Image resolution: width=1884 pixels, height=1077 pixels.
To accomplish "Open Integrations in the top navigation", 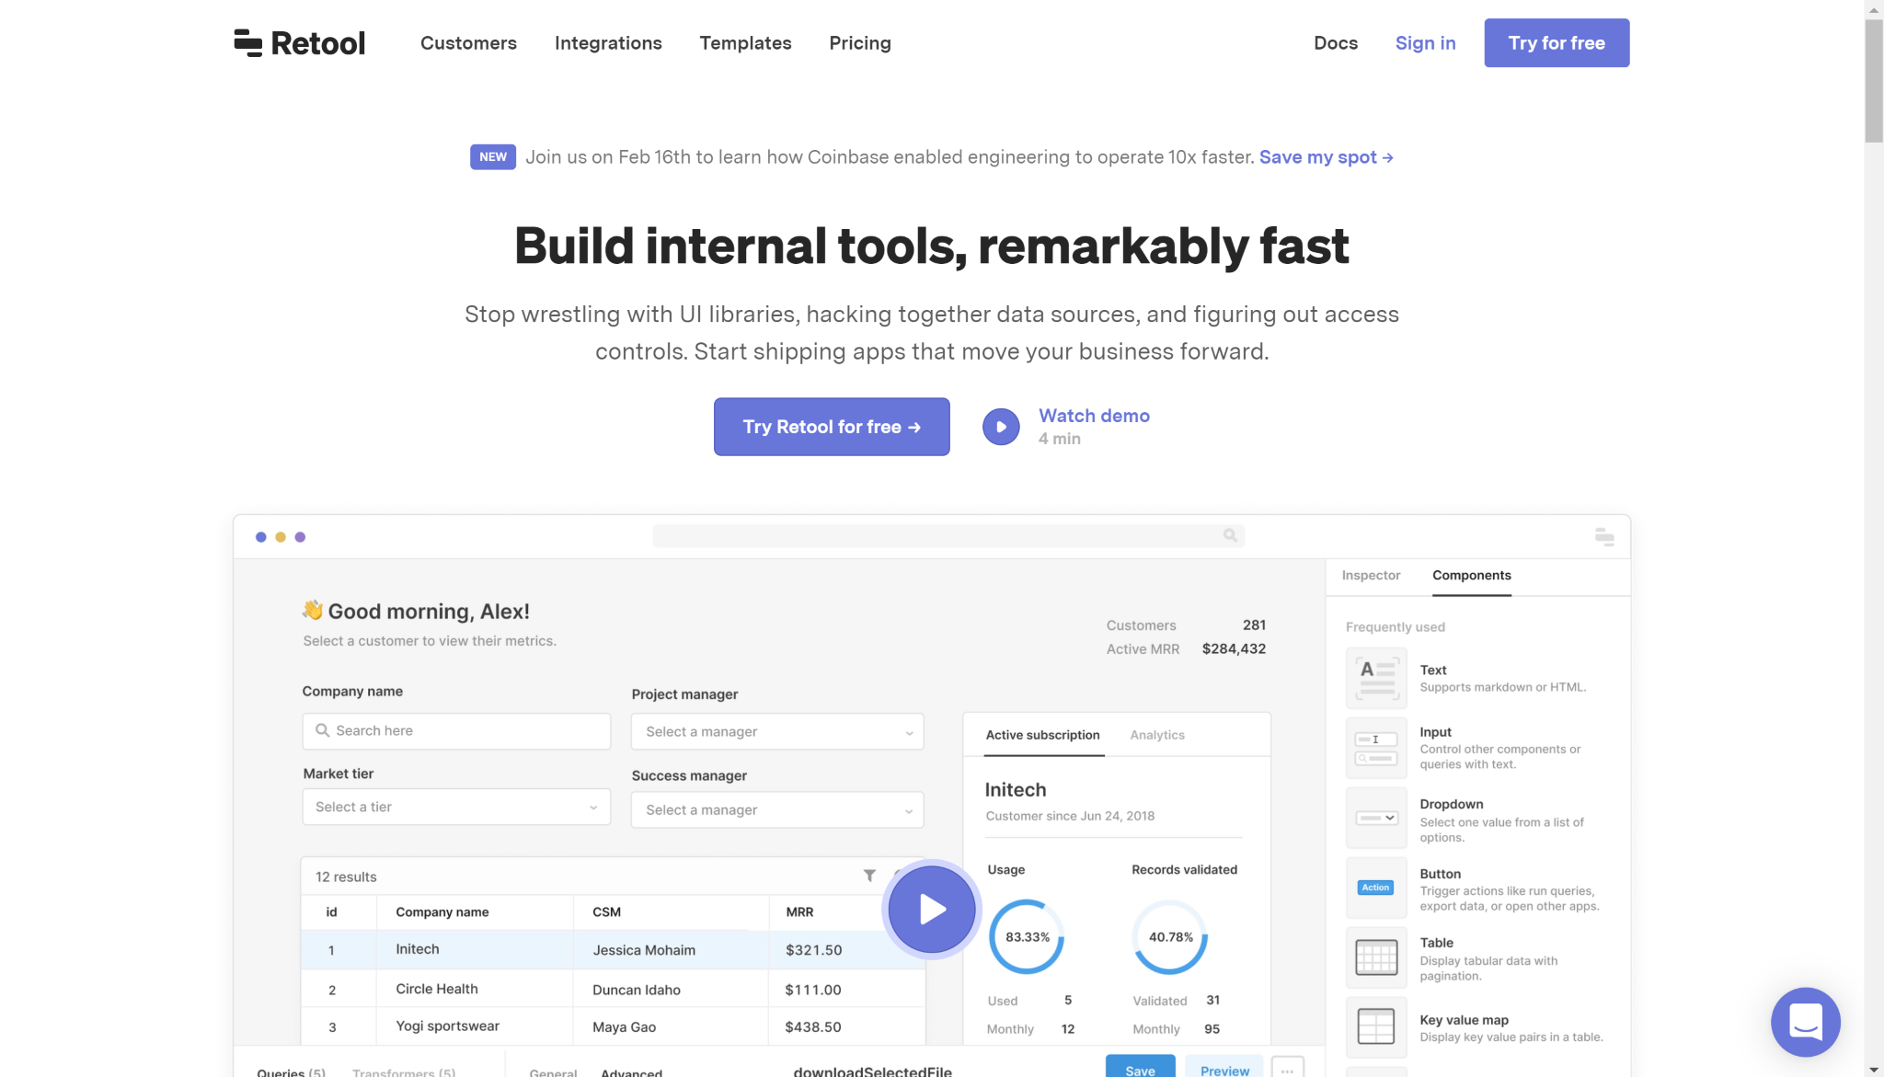I will tap(608, 43).
